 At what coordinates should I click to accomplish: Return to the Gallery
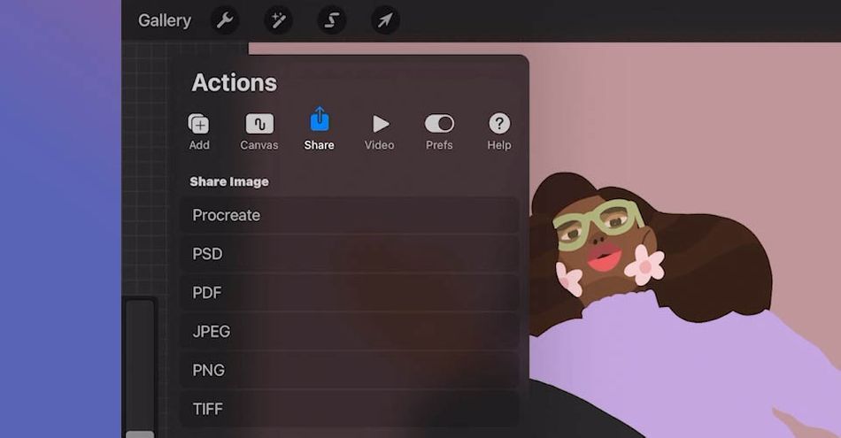click(x=164, y=20)
